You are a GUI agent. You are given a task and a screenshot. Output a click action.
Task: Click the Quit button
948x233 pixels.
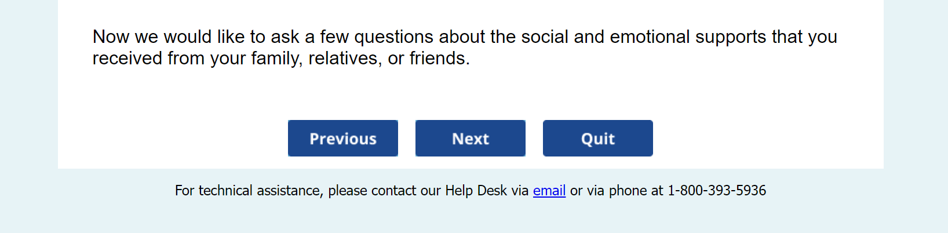[x=597, y=139]
